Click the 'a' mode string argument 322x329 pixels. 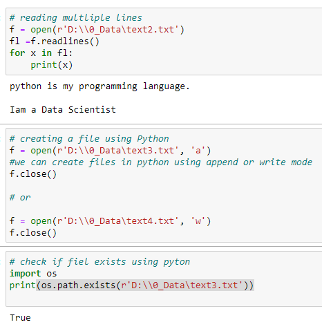pos(198,151)
